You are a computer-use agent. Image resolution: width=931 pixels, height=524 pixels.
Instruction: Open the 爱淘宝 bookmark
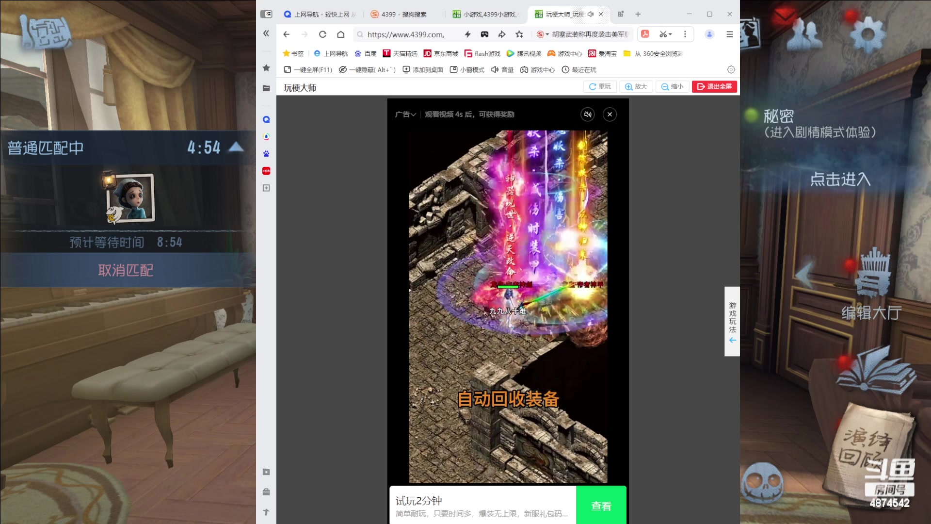602,54
